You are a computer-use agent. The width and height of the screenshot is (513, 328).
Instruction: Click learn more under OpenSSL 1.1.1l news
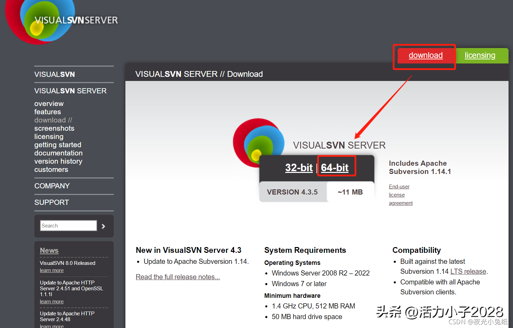[x=52, y=302]
